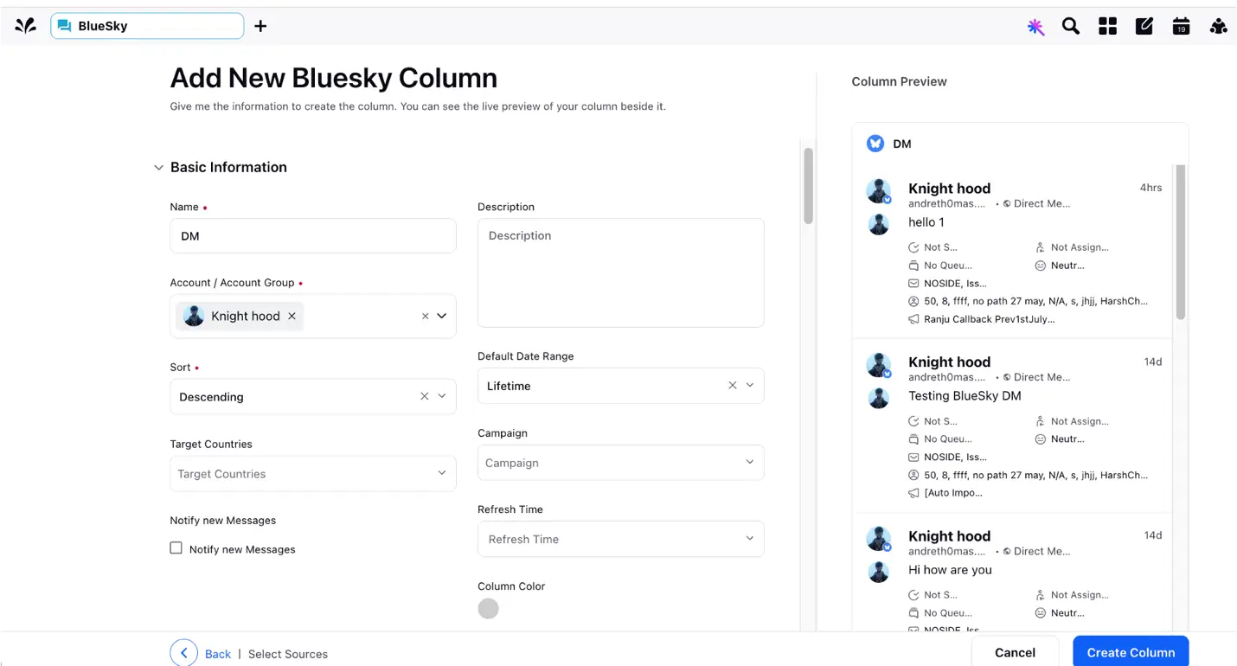This screenshot has height=666, width=1237.
Task: Open the calendar icon in top bar
Action: pyautogui.click(x=1181, y=26)
